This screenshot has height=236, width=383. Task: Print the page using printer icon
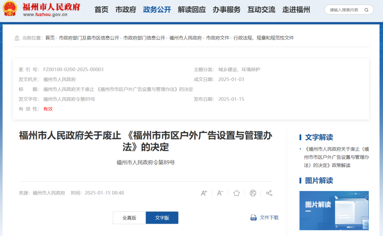point(253,193)
